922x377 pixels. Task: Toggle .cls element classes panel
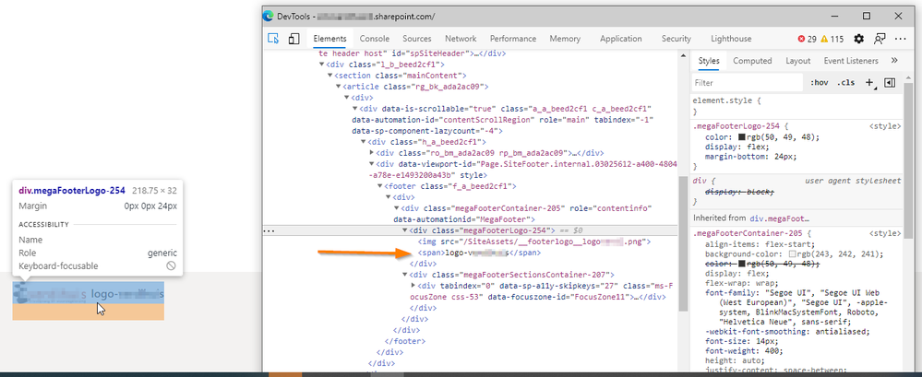pos(845,83)
